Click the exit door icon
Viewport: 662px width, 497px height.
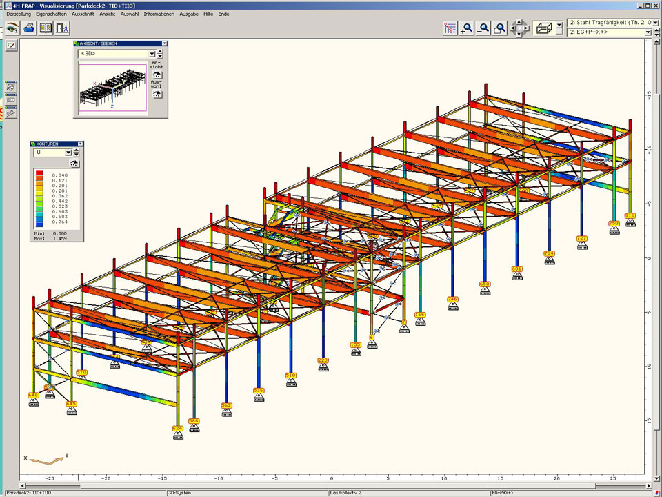62,28
